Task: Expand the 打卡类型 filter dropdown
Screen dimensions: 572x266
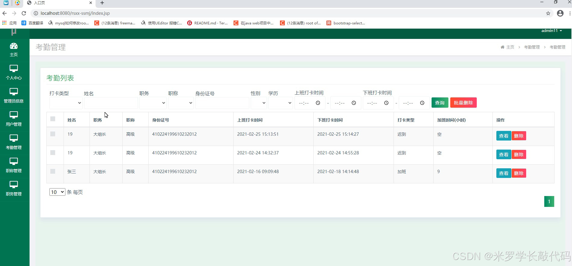Action: click(66, 103)
